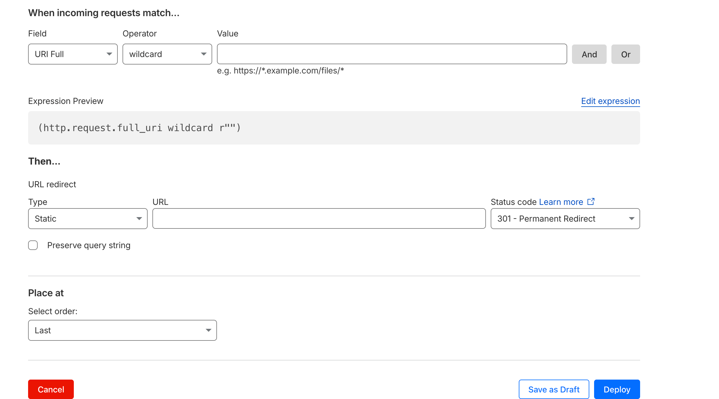The width and height of the screenshot is (719, 399).
Task: Click the And condition button
Action: coord(589,54)
